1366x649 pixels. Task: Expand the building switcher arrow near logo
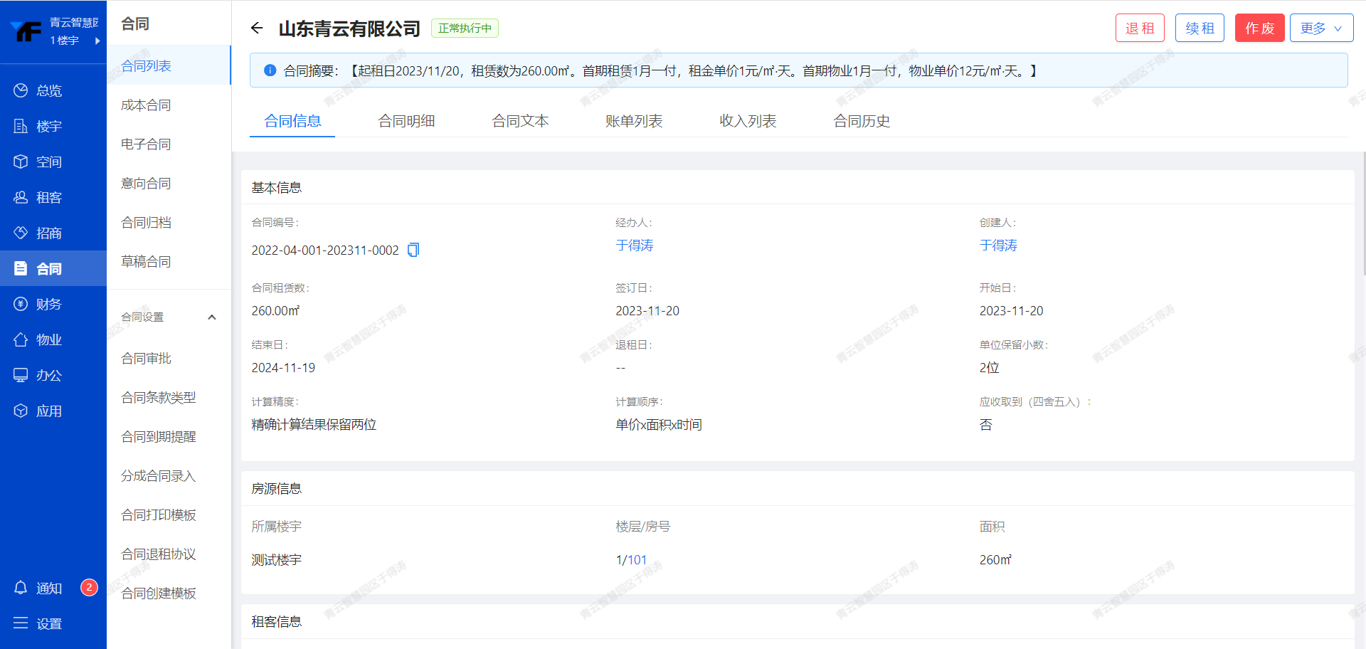pos(97,41)
